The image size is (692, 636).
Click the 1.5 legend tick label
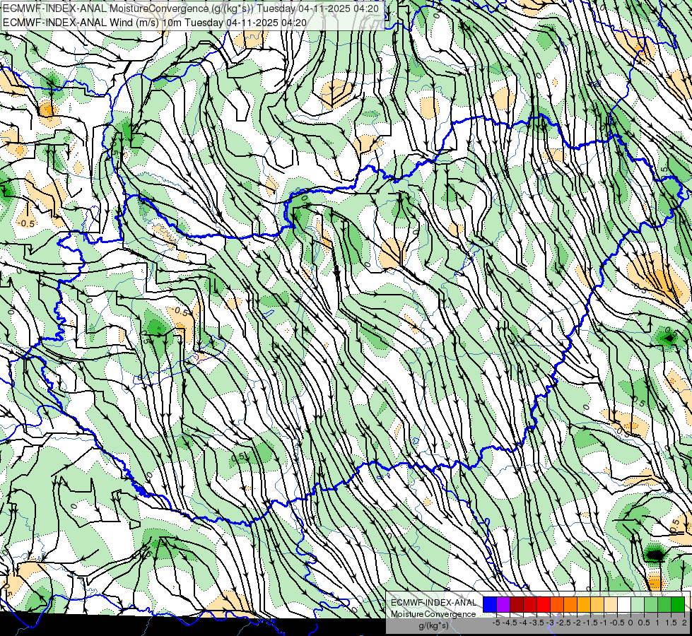tap(672, 623)
